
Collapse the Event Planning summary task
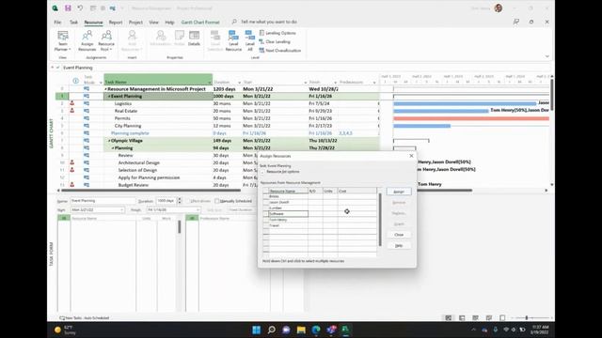click(x=109, y=96)
